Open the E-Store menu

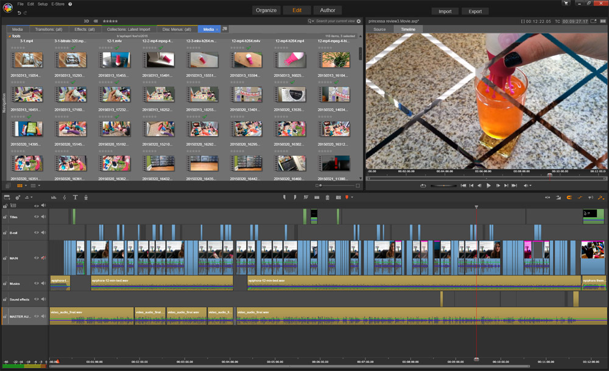(x=57, y=4)
